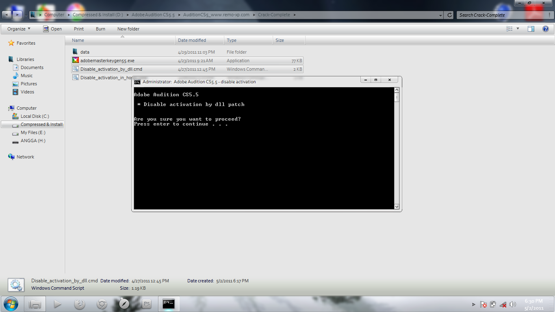Open Videos library

tap(28, 92)
